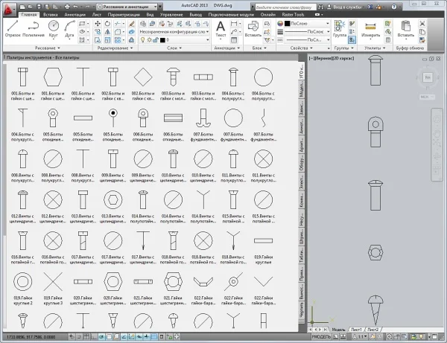Click the Измерить (Measure) utility icon

(370, 26)
